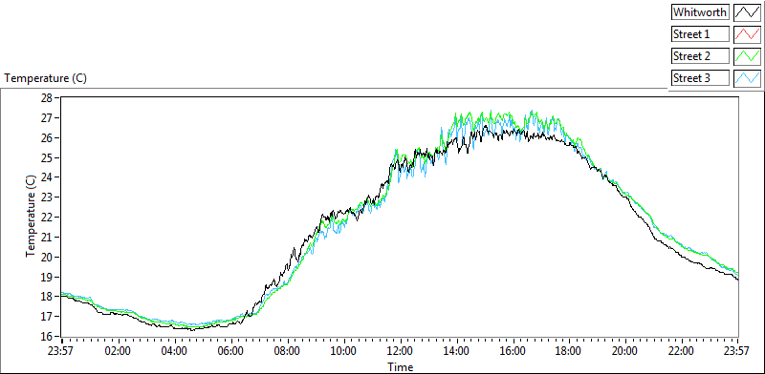765x374 pixels.
Task: Select the Street 2 legend label
Action: (x=700, y=56)
